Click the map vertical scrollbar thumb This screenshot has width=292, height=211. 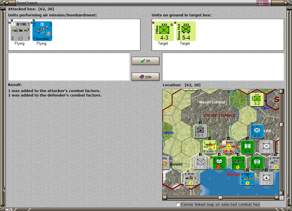click(281, 124)
